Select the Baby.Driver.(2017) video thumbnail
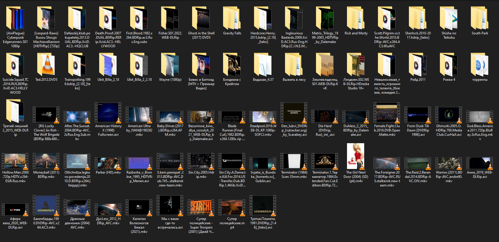Screen dimensions: 499x242 [x=170, y=117]
